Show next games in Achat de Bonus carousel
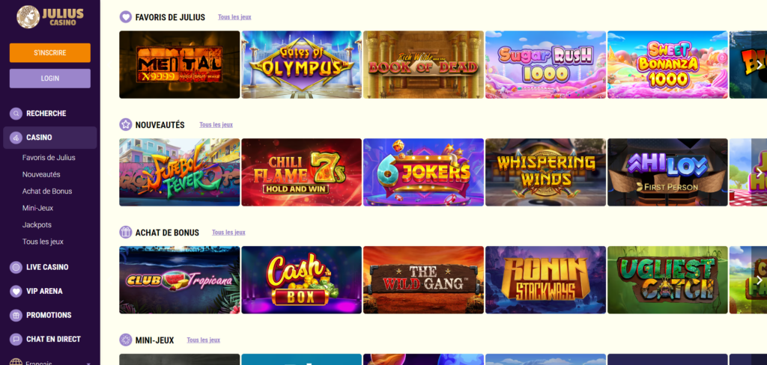The image size is (767, 365). [x=759, y=280]
